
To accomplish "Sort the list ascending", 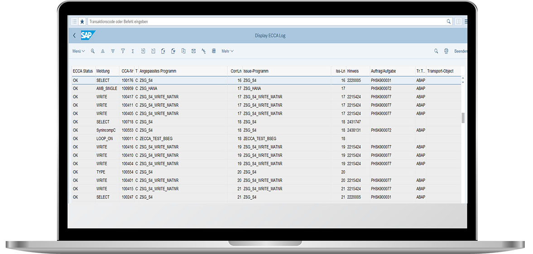I will tap(103, 51).
